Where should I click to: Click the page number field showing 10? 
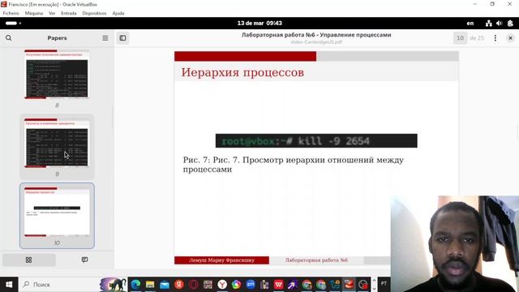(460, 38)
